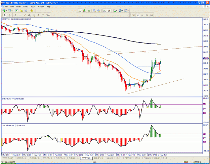
Task: Switch to the GBPUSD,H1 chart tab
Action: pos(47,158)
